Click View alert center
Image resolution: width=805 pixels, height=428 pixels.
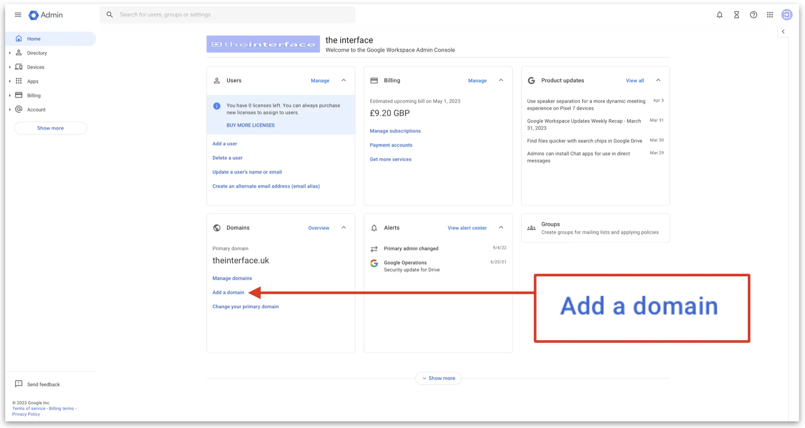[467, 228]
